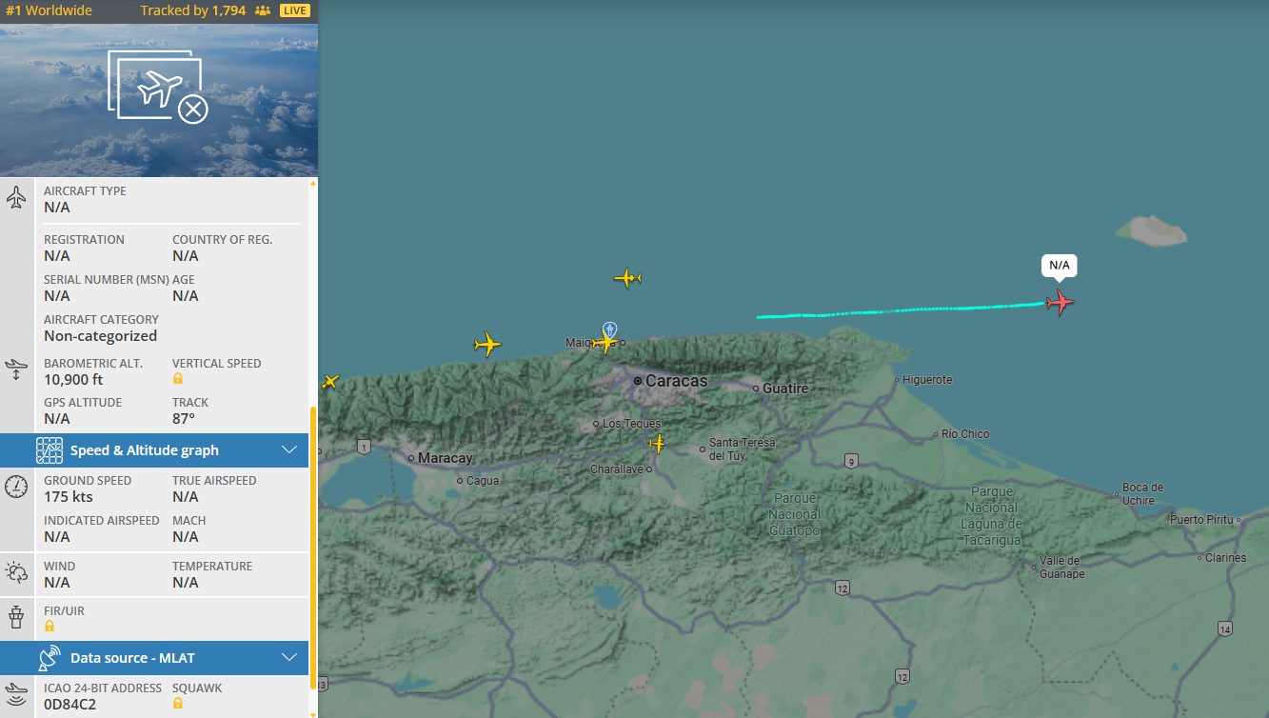
Task: Select the yellow plane flying north of Maiquetía
Action: (x=627, y=278)
